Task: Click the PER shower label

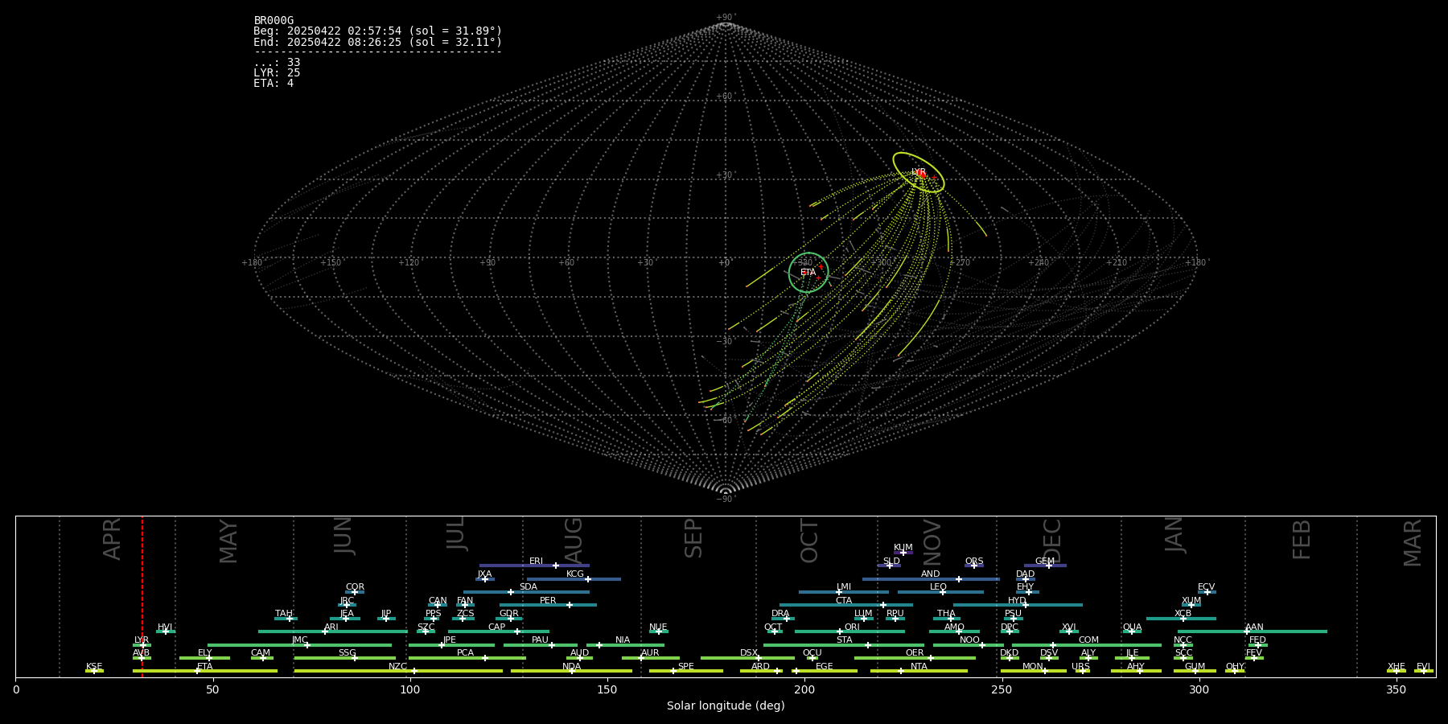Action: [548, 601]
